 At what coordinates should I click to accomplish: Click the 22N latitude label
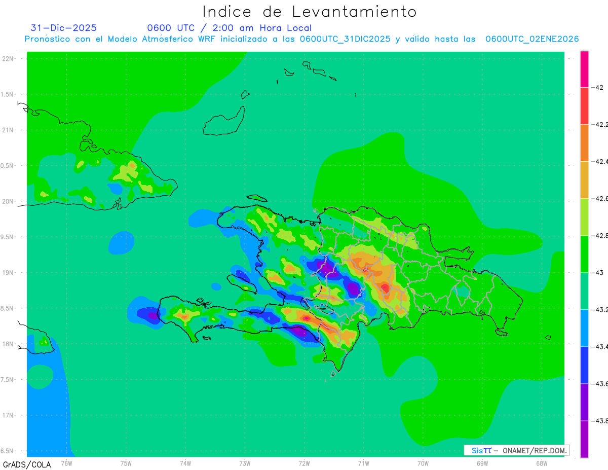coord(9,59)
